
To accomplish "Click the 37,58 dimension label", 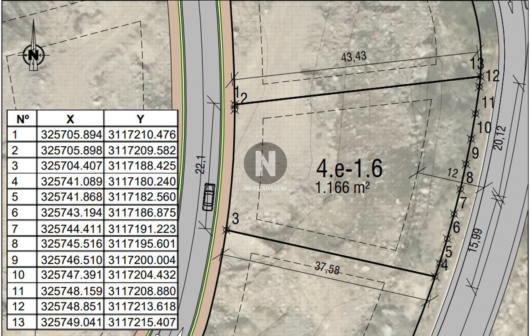I will click(x=327, y=269).
